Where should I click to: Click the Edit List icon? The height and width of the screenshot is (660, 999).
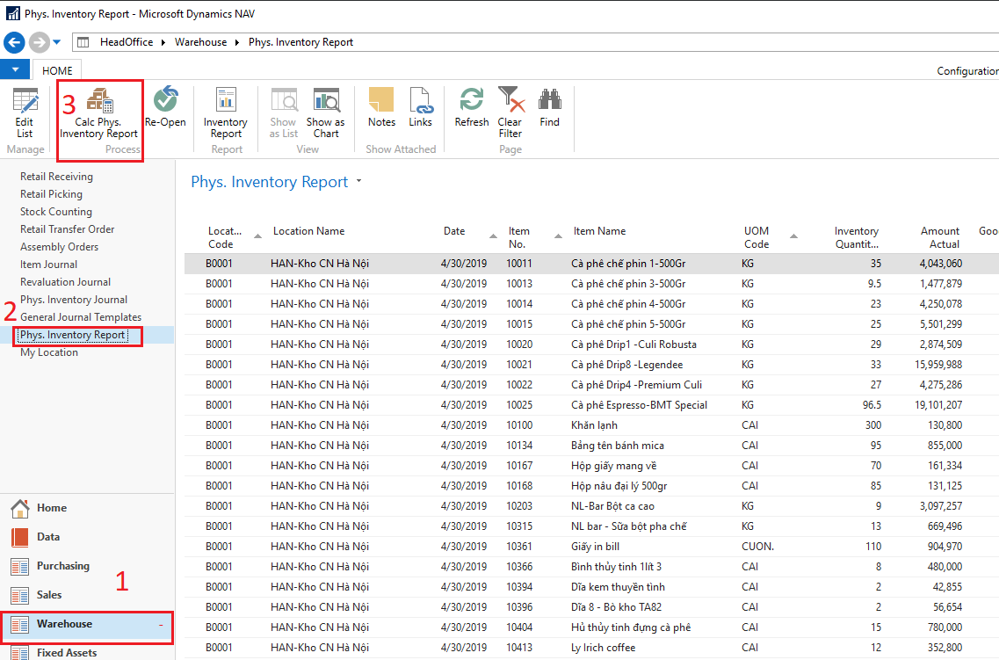(x=25, y=101)
